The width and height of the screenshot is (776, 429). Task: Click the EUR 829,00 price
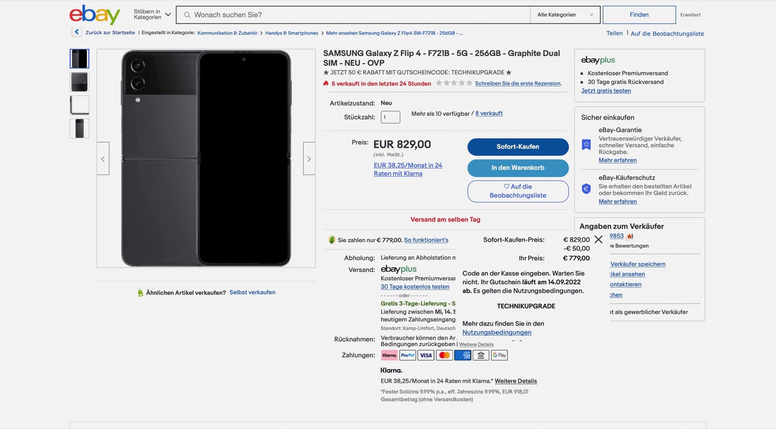402,144
